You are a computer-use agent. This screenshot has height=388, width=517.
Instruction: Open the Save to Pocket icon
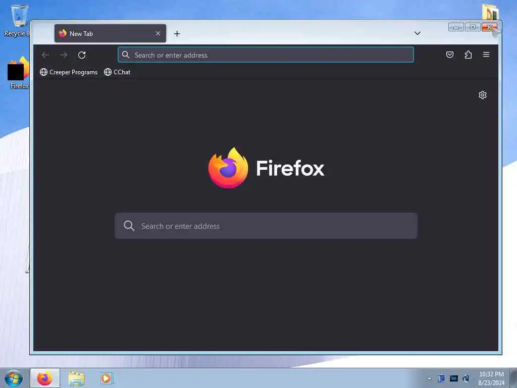(x=450, y=55)
